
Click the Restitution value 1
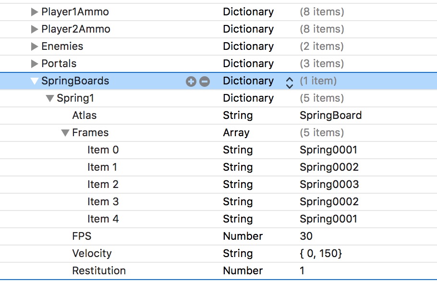302,271
